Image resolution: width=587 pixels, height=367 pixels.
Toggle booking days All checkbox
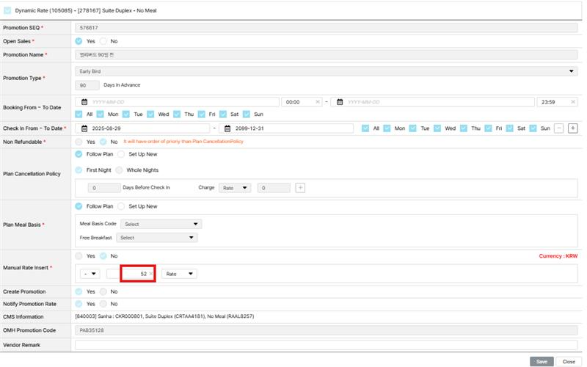click(79, 115)
